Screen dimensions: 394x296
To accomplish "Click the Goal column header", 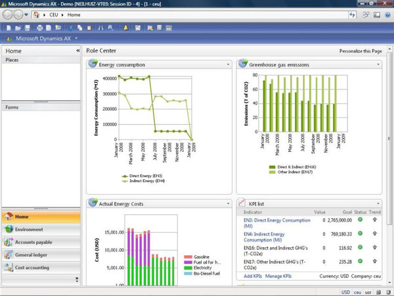I will pos(347,212).
